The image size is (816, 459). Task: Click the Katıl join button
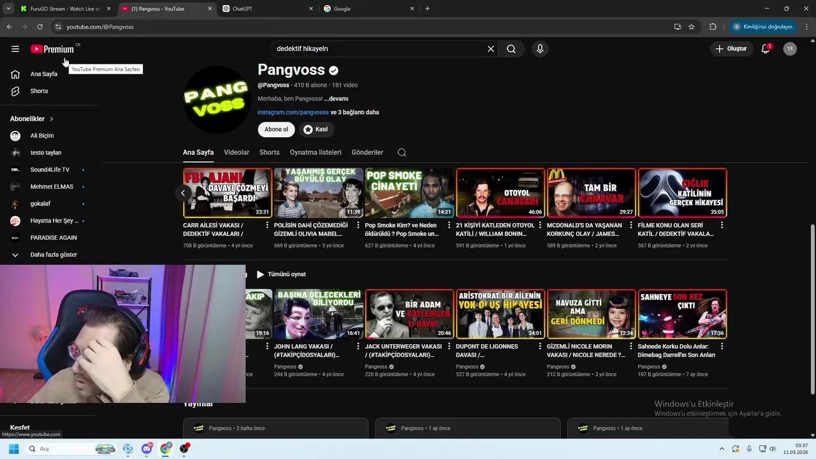tap(316, 129)
